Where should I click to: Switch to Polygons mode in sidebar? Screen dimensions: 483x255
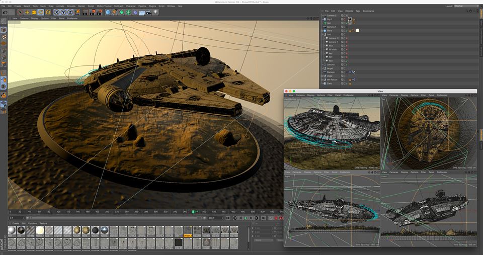click(4, 64)
